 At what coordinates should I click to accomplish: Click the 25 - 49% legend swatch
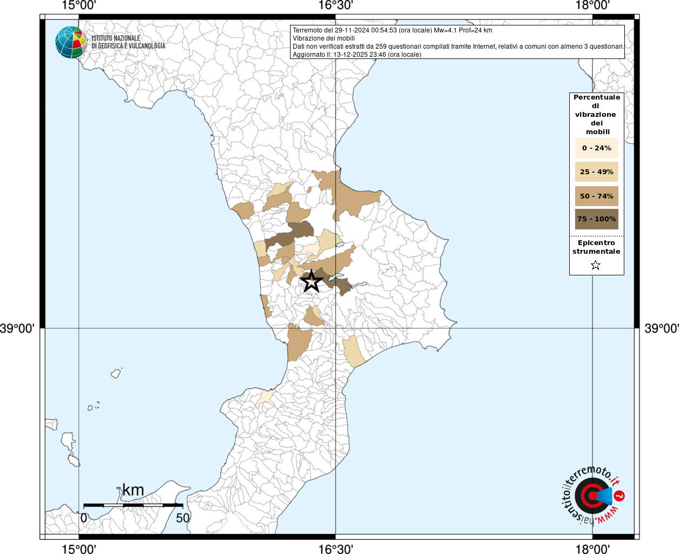(x=596, y=172)
